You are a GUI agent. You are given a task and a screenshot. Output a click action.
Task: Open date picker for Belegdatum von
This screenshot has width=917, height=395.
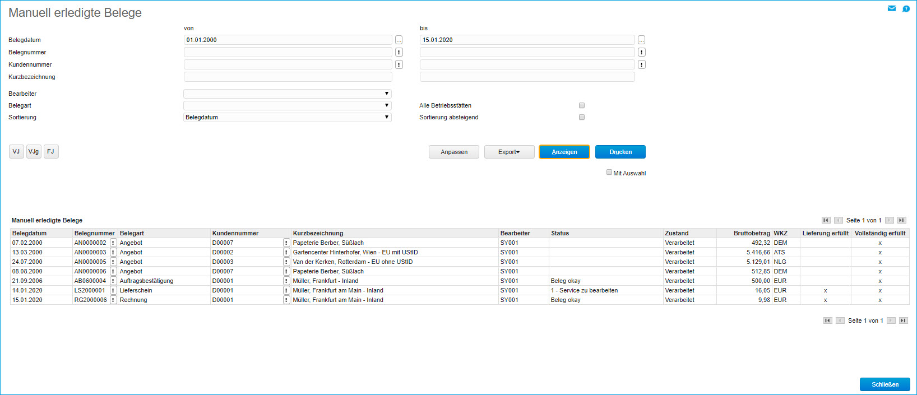tap(399, 40)
